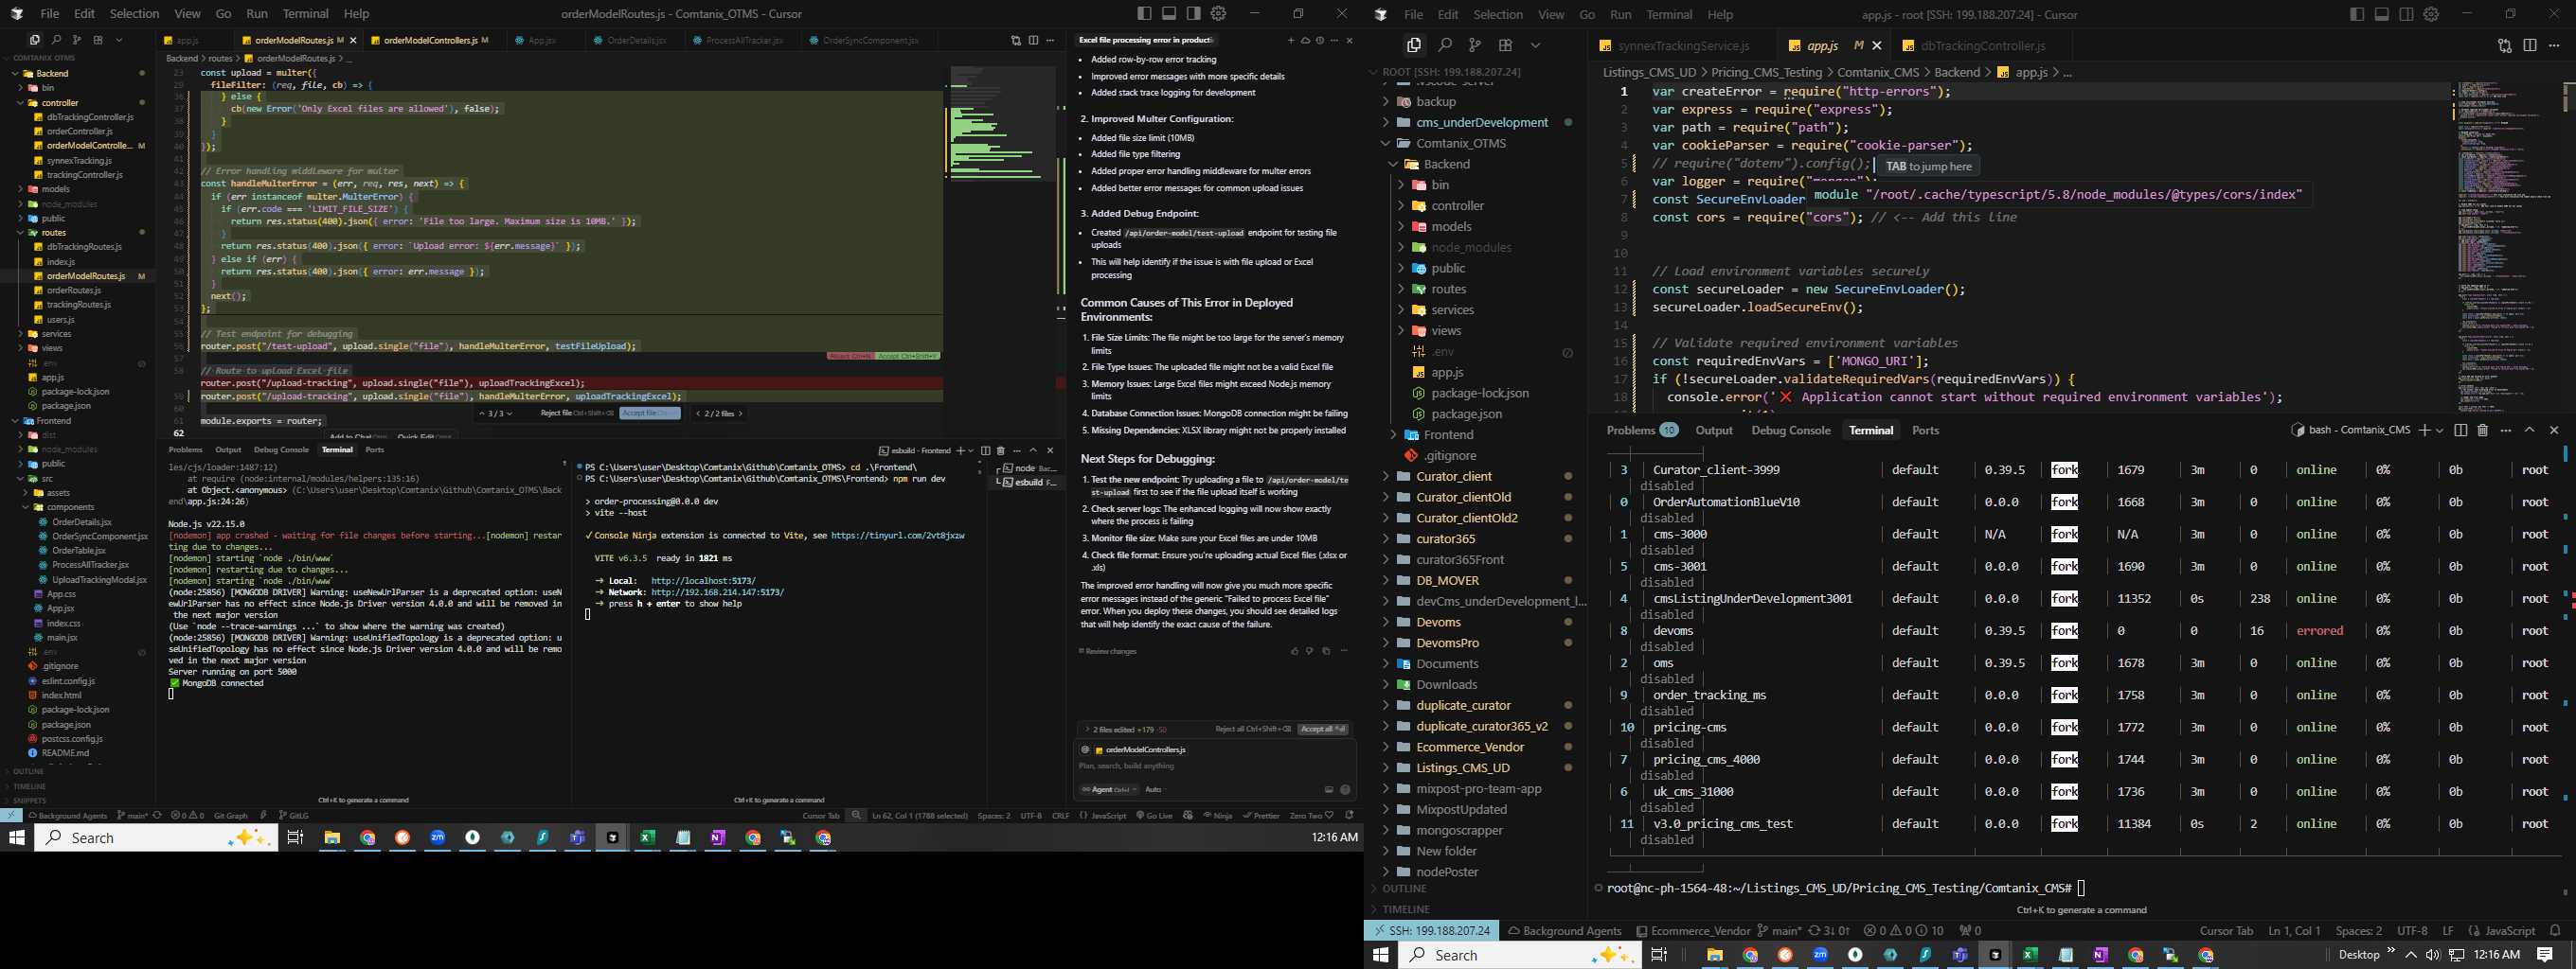Open terminal launch profile dropdown in right window

click(x=2440, y=431)
